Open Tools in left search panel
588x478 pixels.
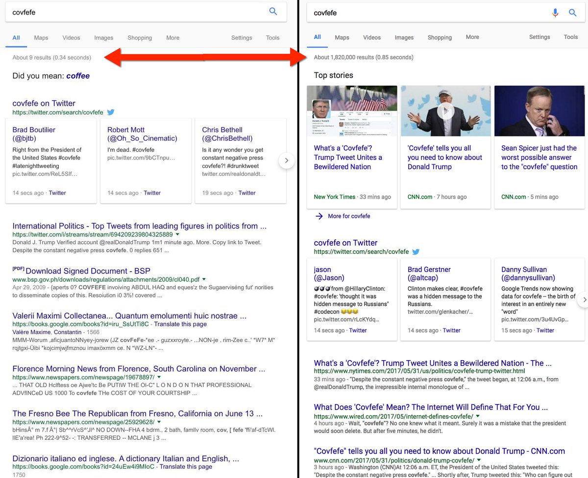(x=273, y=38)
